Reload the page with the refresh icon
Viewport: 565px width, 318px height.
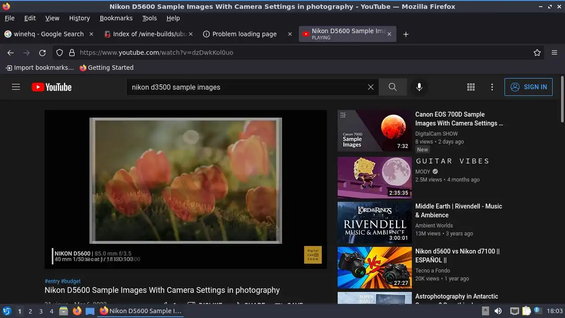42,53
